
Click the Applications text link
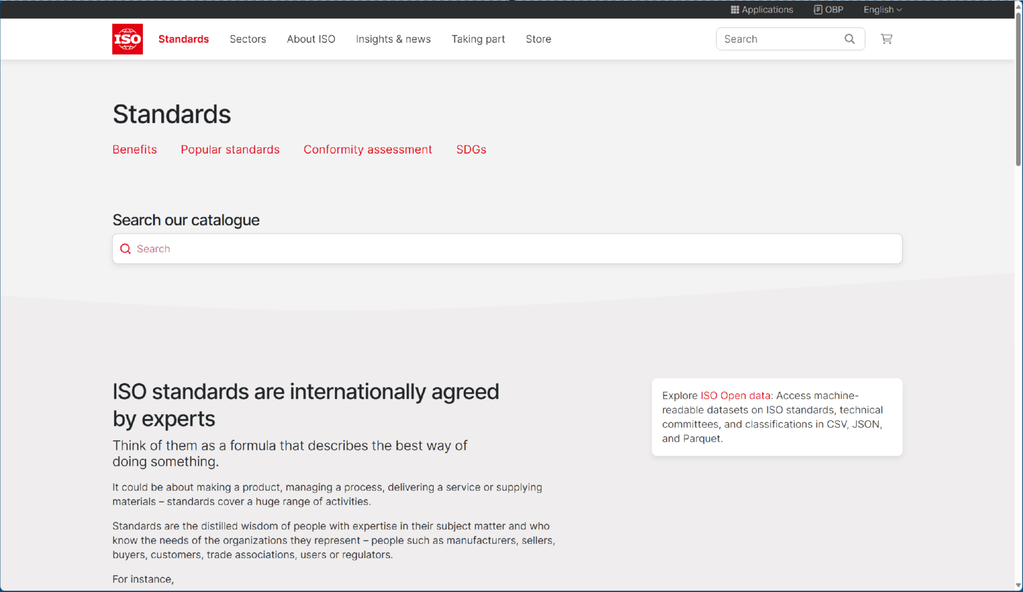(767, 10)
